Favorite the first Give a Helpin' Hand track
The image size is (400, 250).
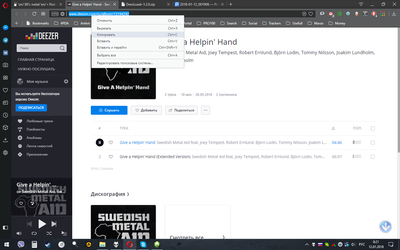point(111,142)
